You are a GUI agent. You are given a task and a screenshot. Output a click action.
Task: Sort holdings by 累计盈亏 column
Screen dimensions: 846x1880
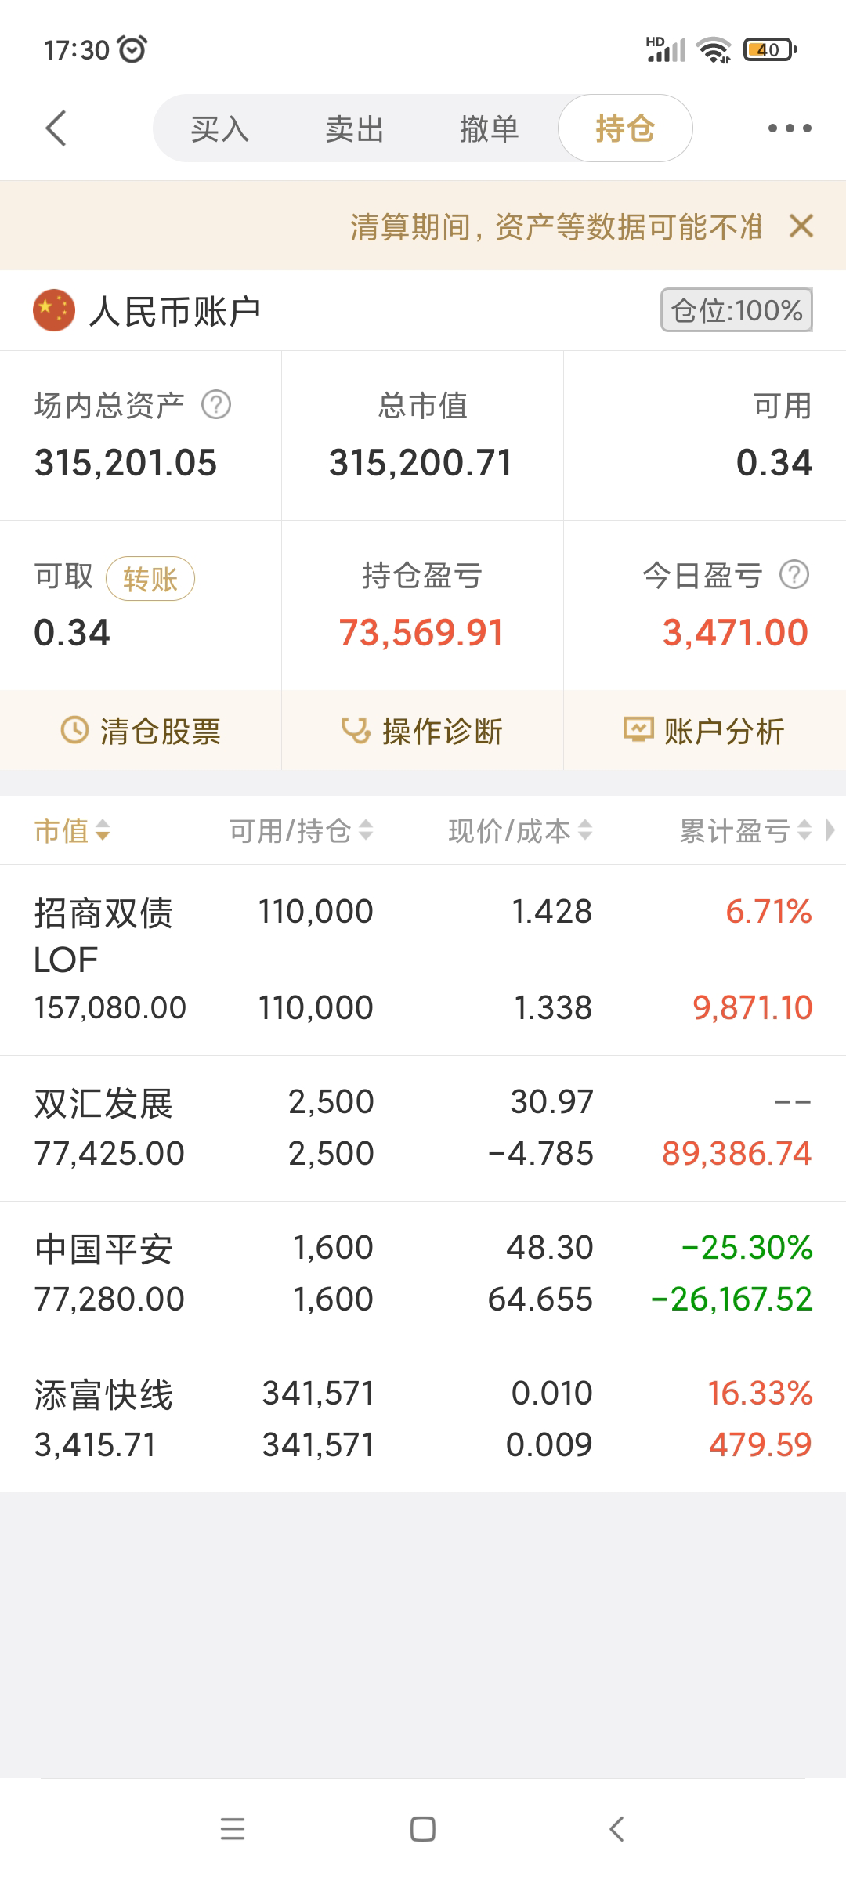[x=744, y=830]
